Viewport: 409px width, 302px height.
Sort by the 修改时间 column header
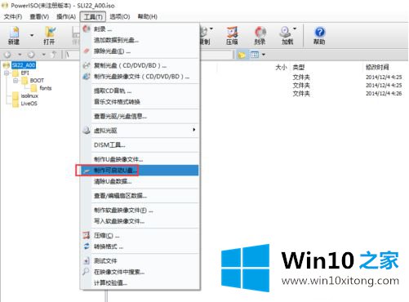(377, 67)
